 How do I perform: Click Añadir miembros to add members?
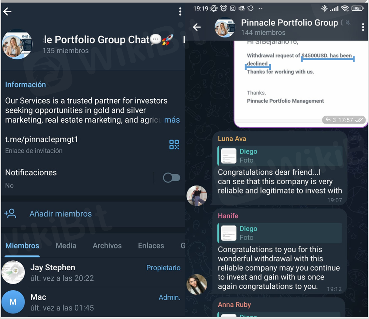(x=61, y=214)
